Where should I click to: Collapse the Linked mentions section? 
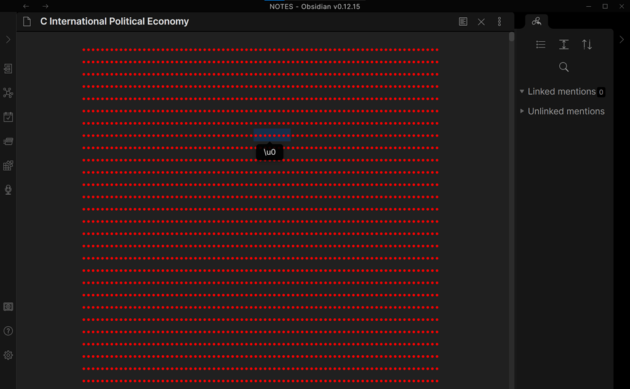click(x=522, y=91)
